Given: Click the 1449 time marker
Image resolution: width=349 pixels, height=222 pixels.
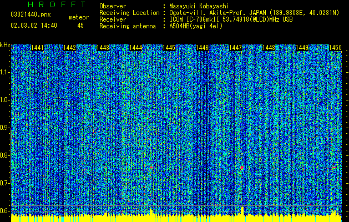Looking at the screenshot, I should 302,48.
